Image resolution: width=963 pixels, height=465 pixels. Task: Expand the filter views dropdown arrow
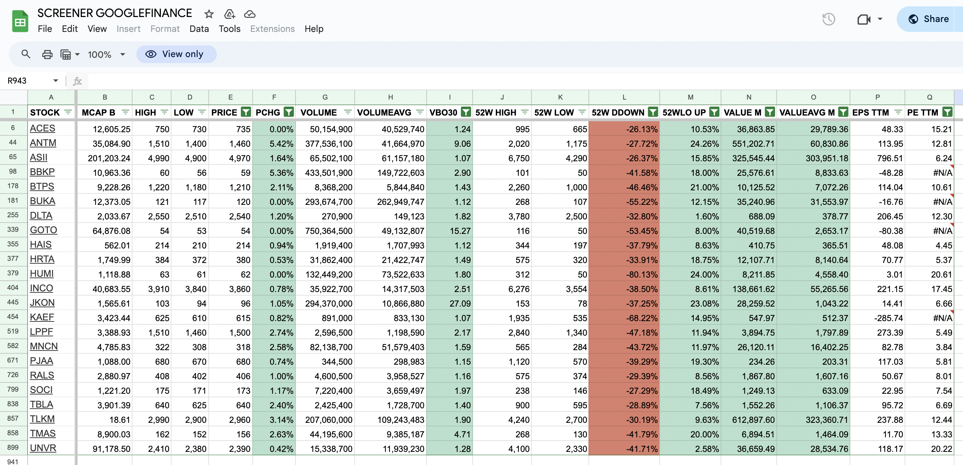77,55
